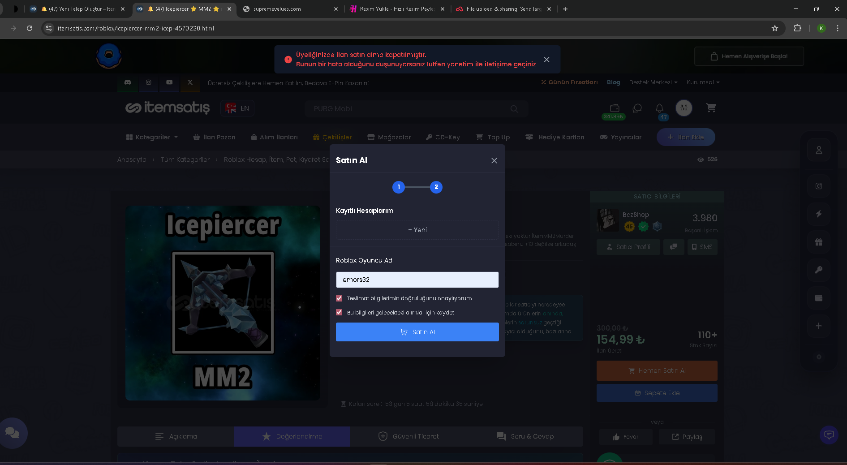Screen dimensions: 847x465
Task: Open browser extensions puzzle icon
Action: pos(797,28)
